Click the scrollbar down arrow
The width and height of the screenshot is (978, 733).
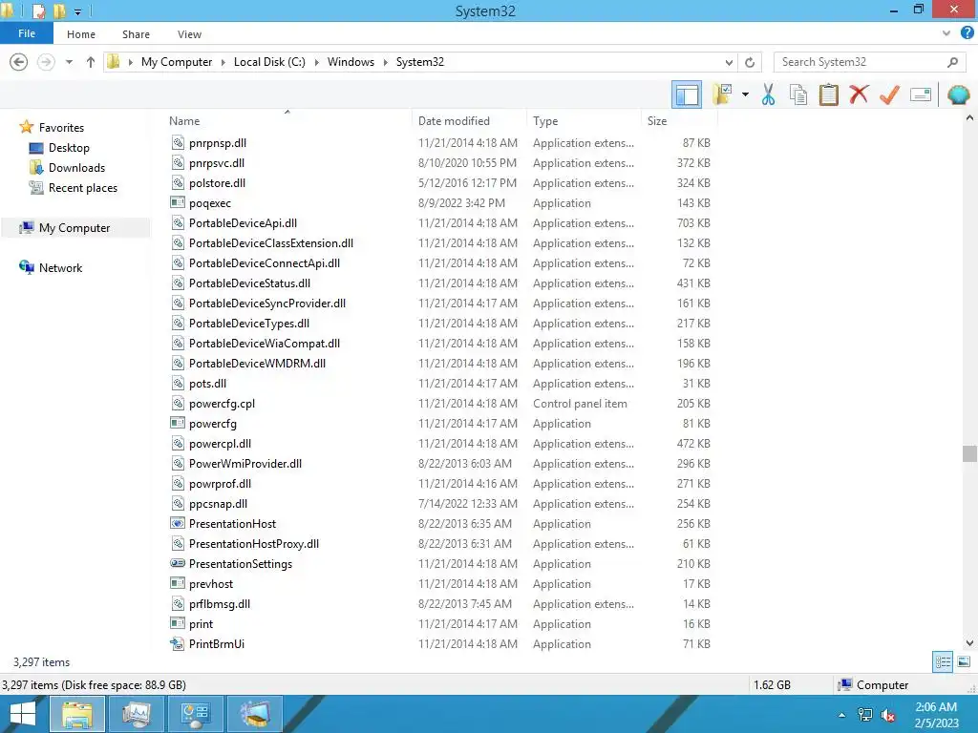[969, 643]
